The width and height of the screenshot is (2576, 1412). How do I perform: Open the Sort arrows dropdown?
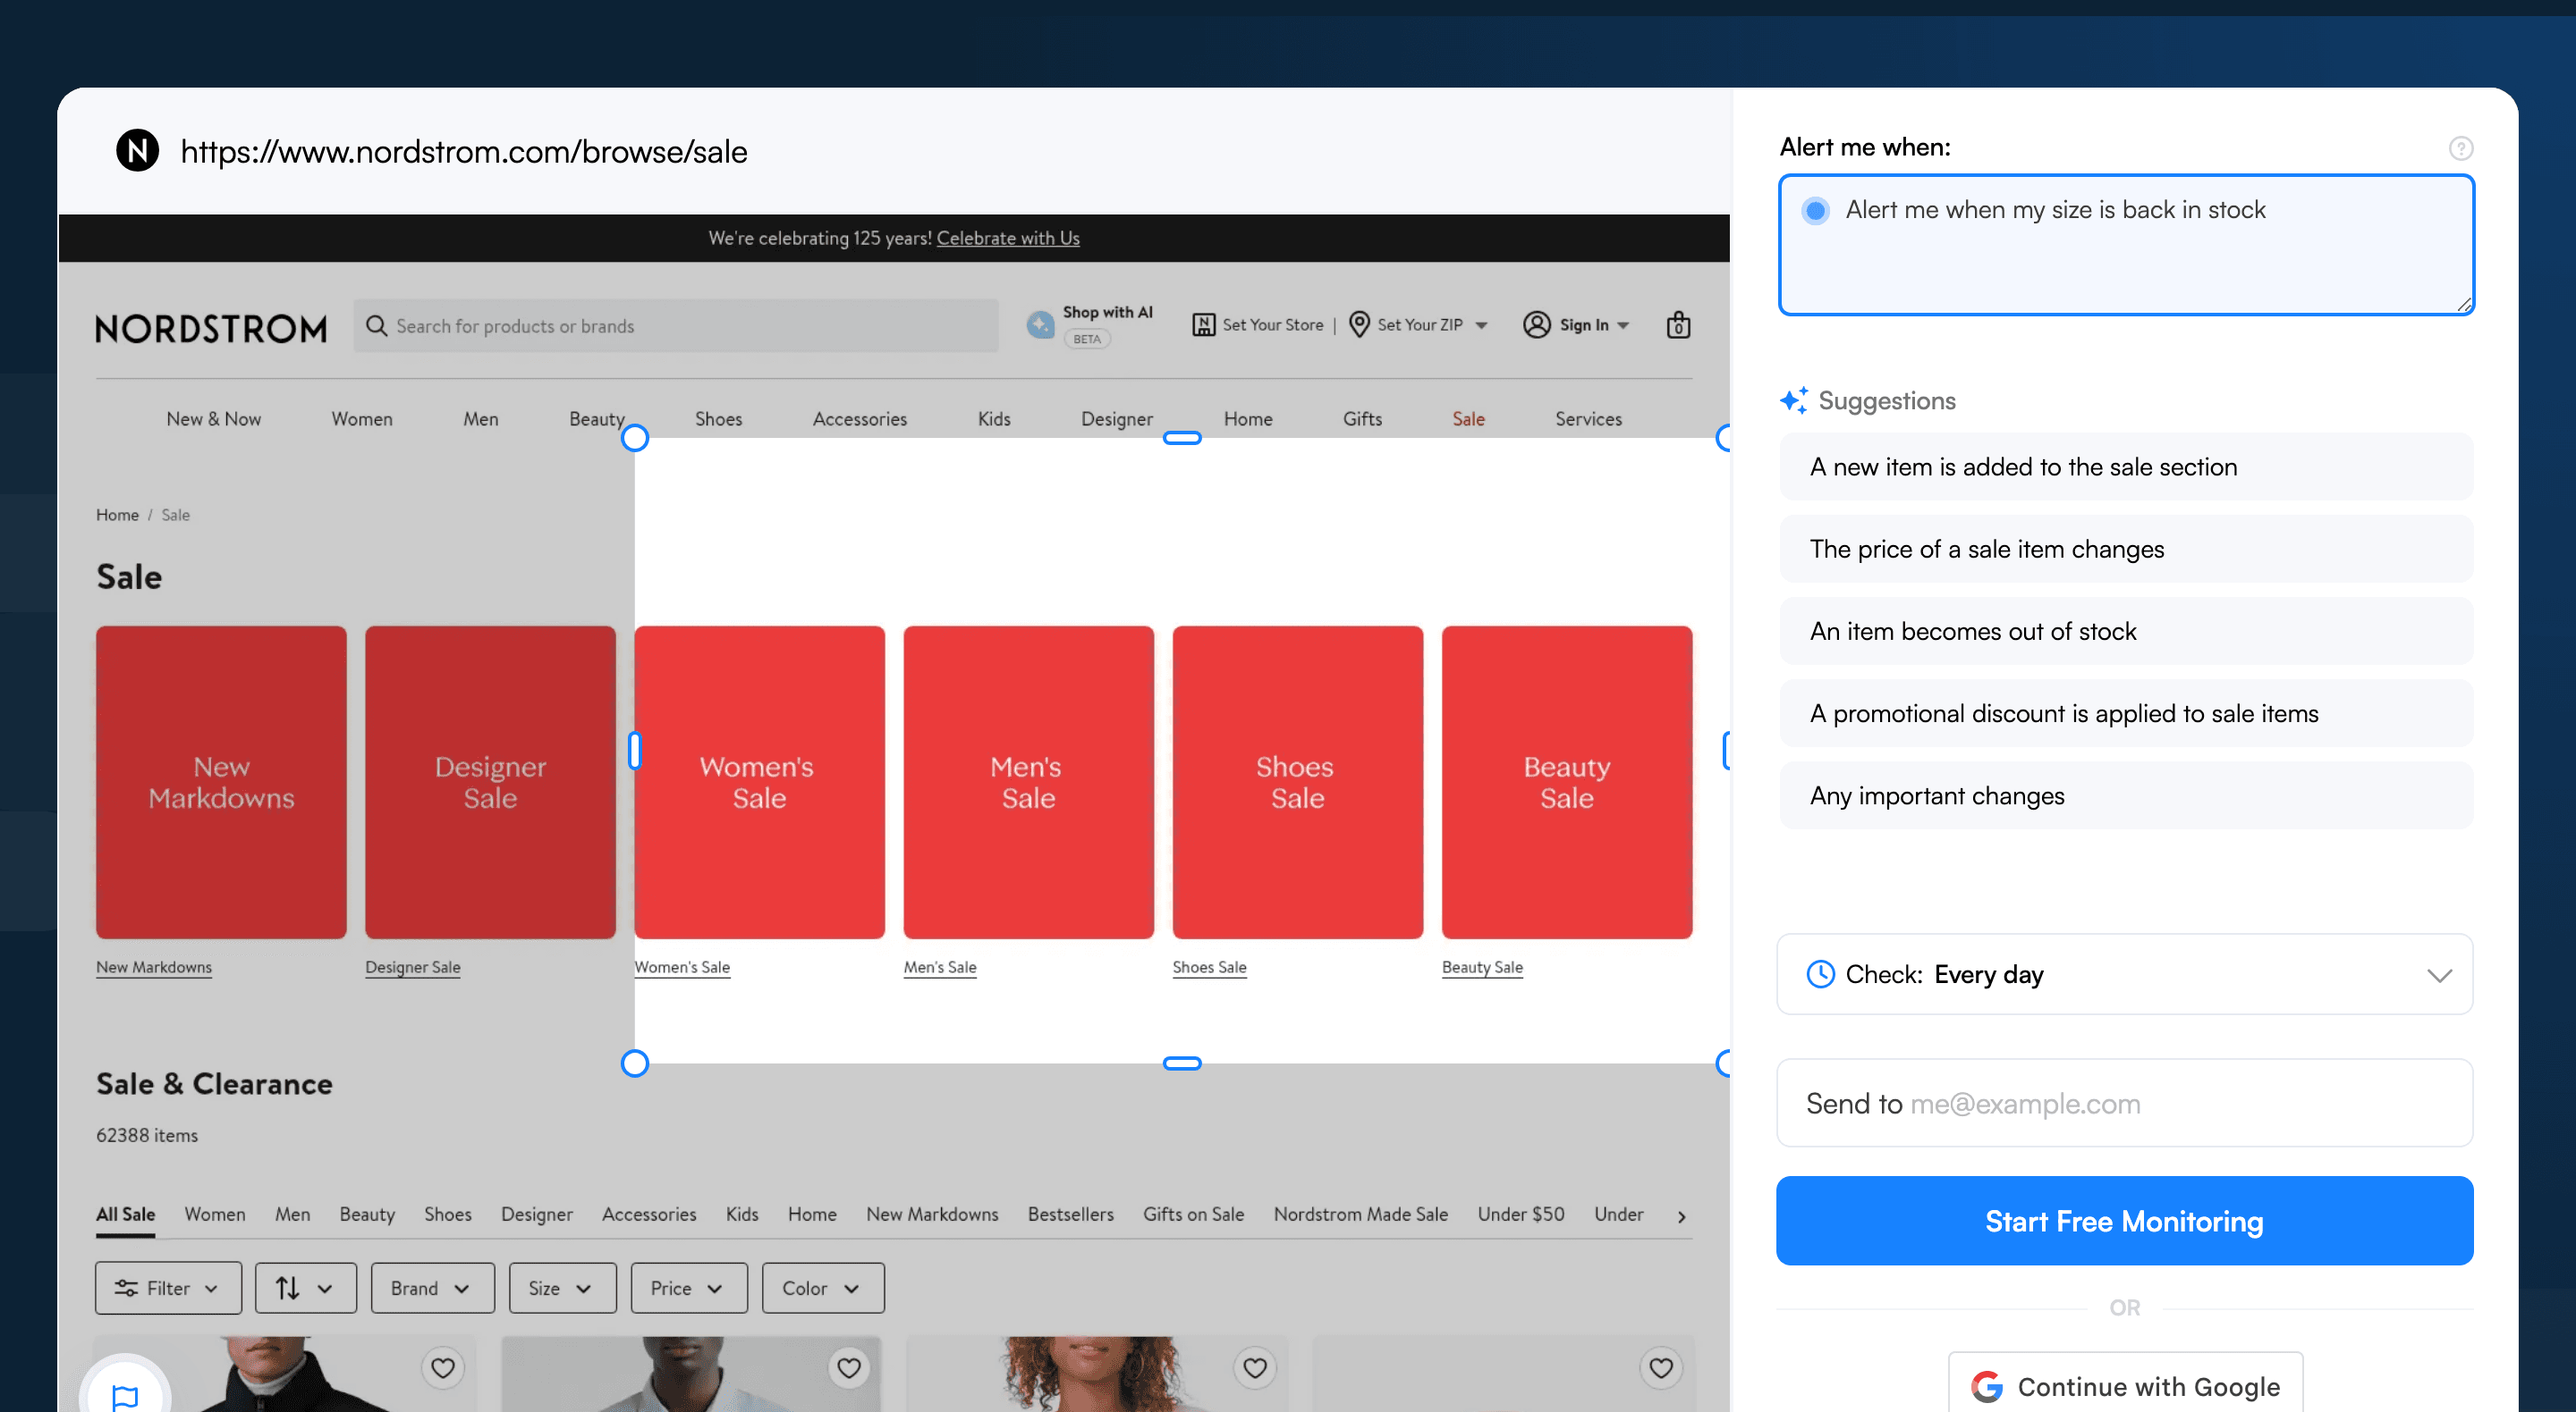[x=305, y=1288]
